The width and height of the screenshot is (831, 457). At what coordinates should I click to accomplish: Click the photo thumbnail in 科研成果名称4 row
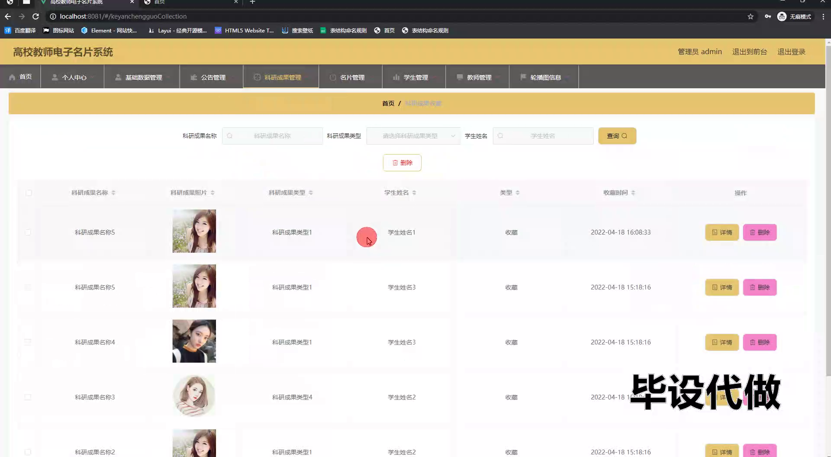[x=194, y=341]
